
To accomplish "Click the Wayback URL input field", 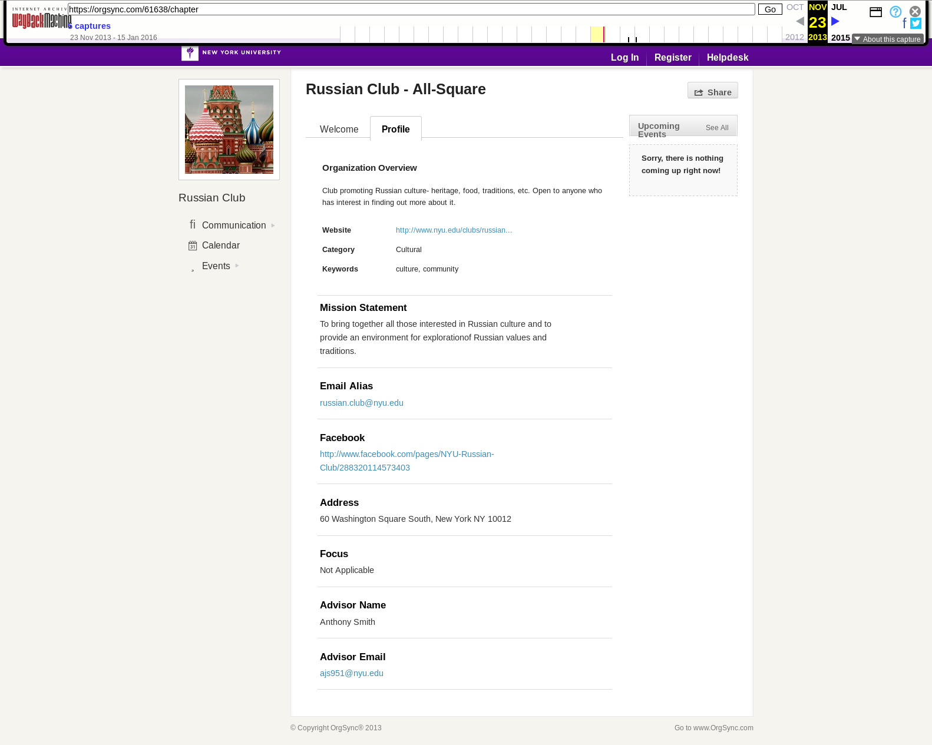I will pos(411,9).
